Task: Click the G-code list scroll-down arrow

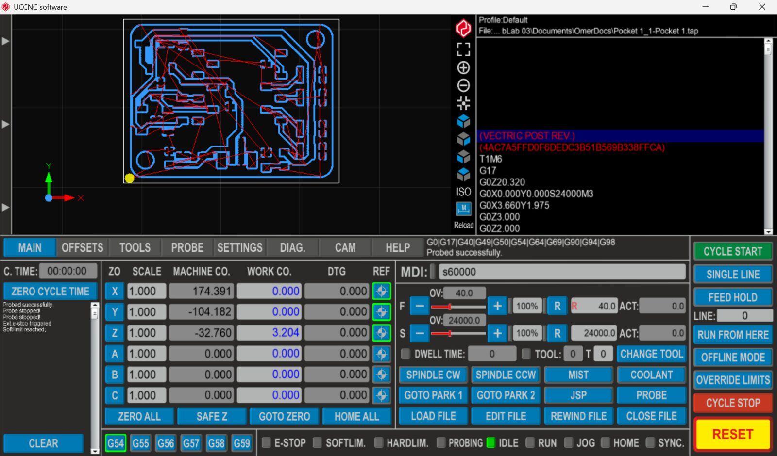Action: click(768, 231)
